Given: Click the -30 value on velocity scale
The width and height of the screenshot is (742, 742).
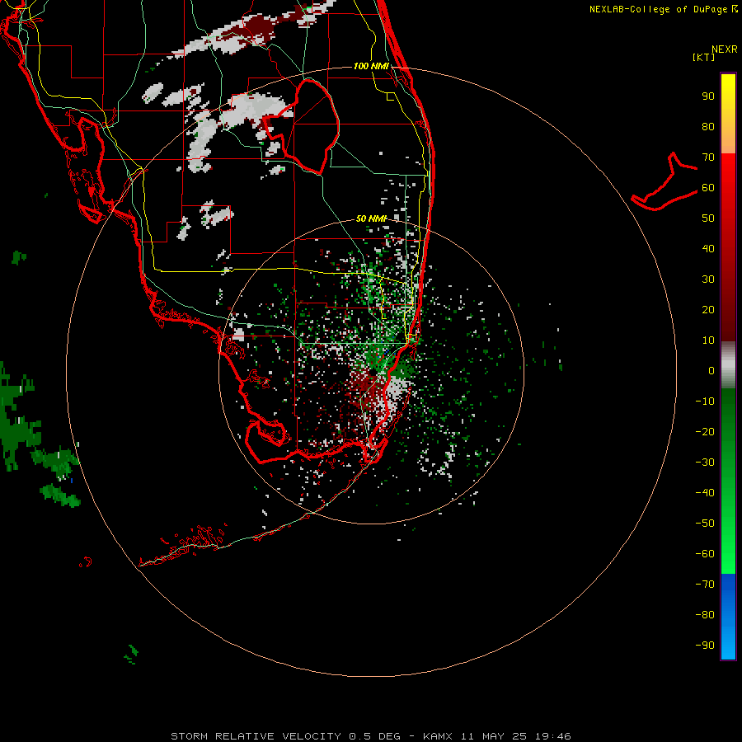Looking at the screenshot, I should click(705, 463).
